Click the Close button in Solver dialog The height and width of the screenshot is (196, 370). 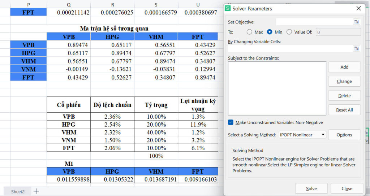(347, 188)
